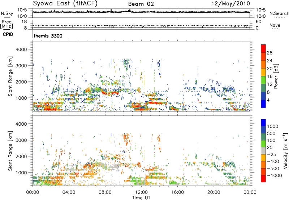Click the '-1000' velocity colorbar tick value
The height and width of the screenshot is (200, 289).
tap(275, 175)
